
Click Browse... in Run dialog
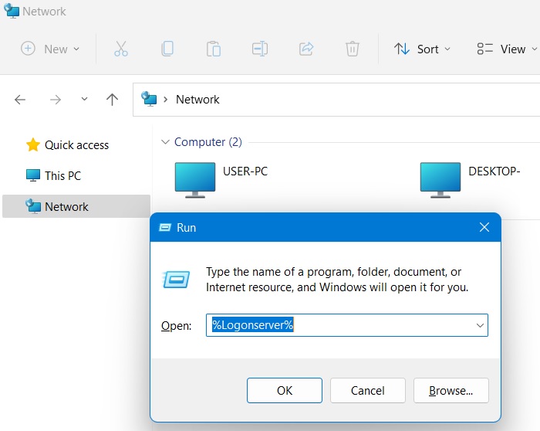[451, 390]
